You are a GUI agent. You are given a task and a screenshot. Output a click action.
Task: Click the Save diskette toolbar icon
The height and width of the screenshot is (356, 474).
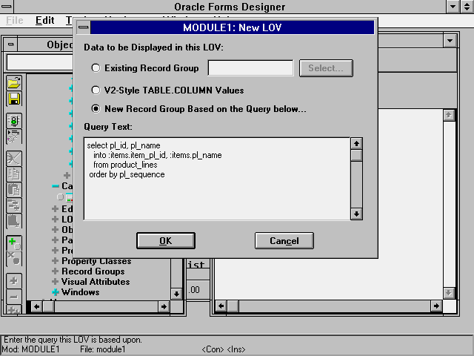coord(14,99)
